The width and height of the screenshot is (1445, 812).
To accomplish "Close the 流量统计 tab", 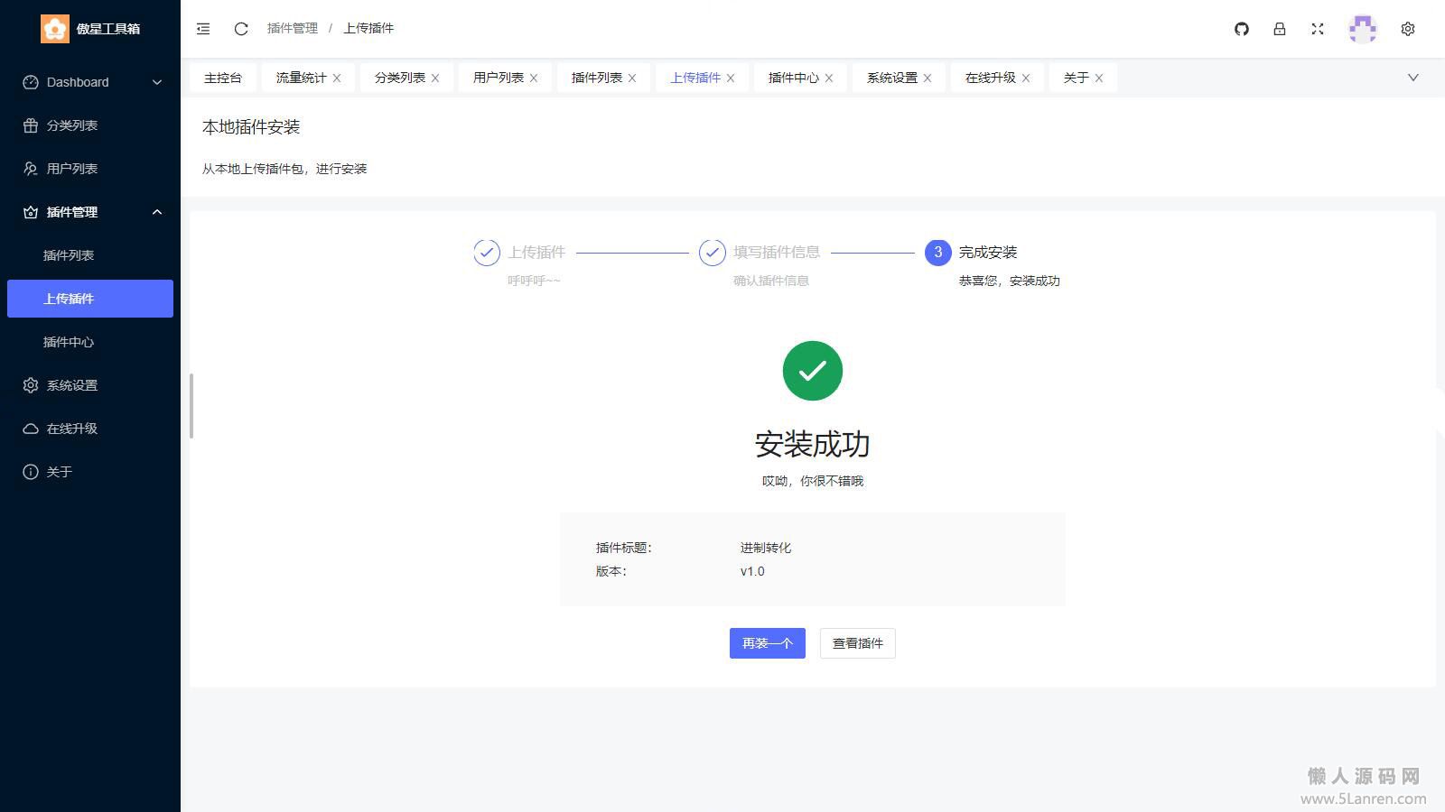I will click(337, 78).
